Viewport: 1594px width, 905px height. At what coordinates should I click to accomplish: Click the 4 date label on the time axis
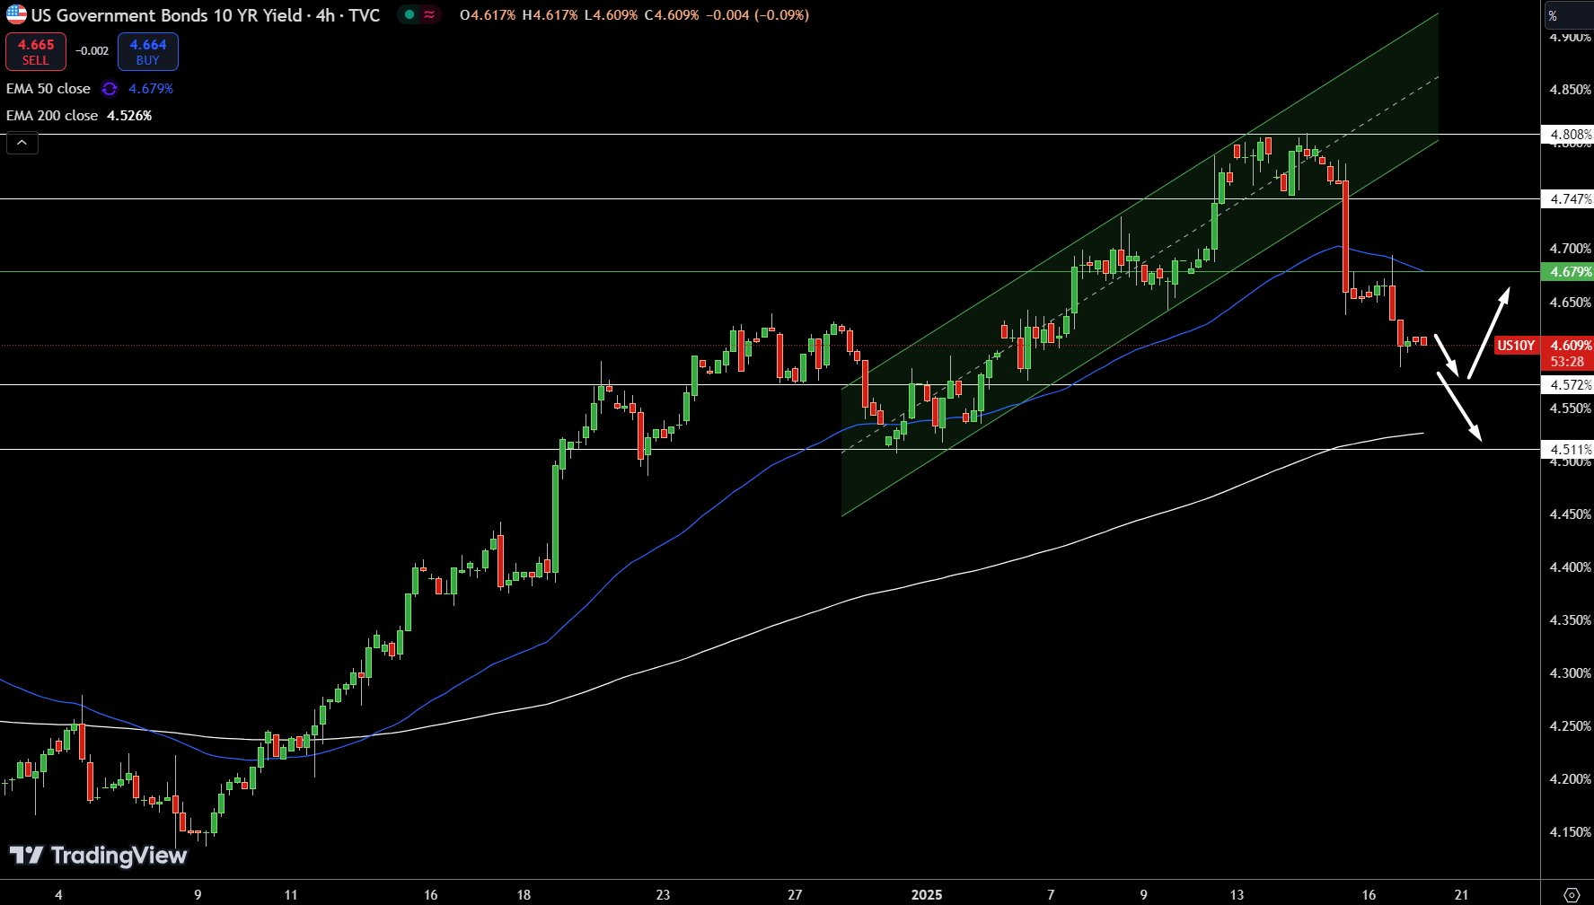point(58,895)
